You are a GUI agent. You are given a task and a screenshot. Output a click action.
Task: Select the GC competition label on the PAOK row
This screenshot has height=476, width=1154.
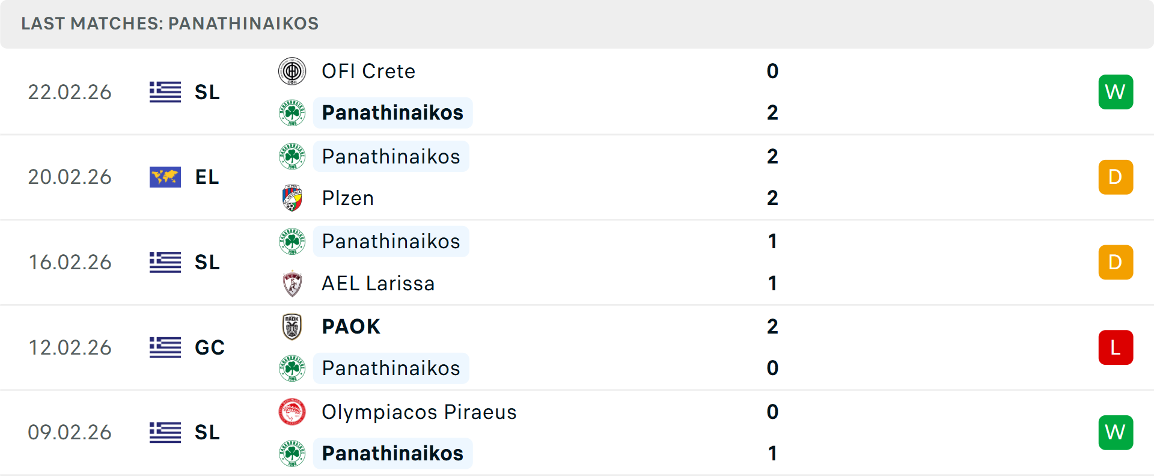[x=209, y=347]
